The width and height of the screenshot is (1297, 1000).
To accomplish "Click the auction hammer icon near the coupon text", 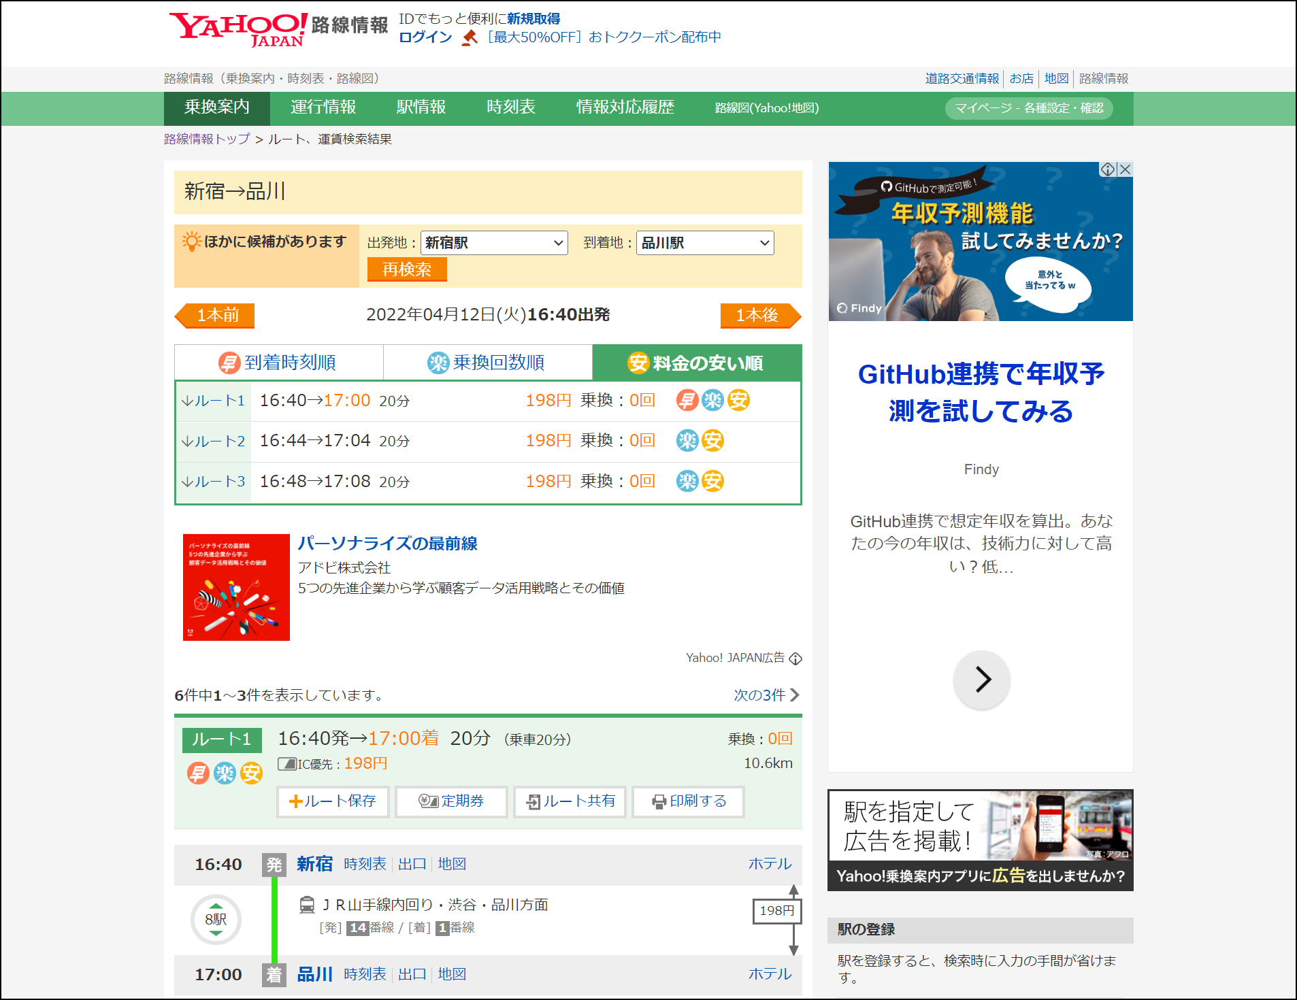I will pos(469,37).
